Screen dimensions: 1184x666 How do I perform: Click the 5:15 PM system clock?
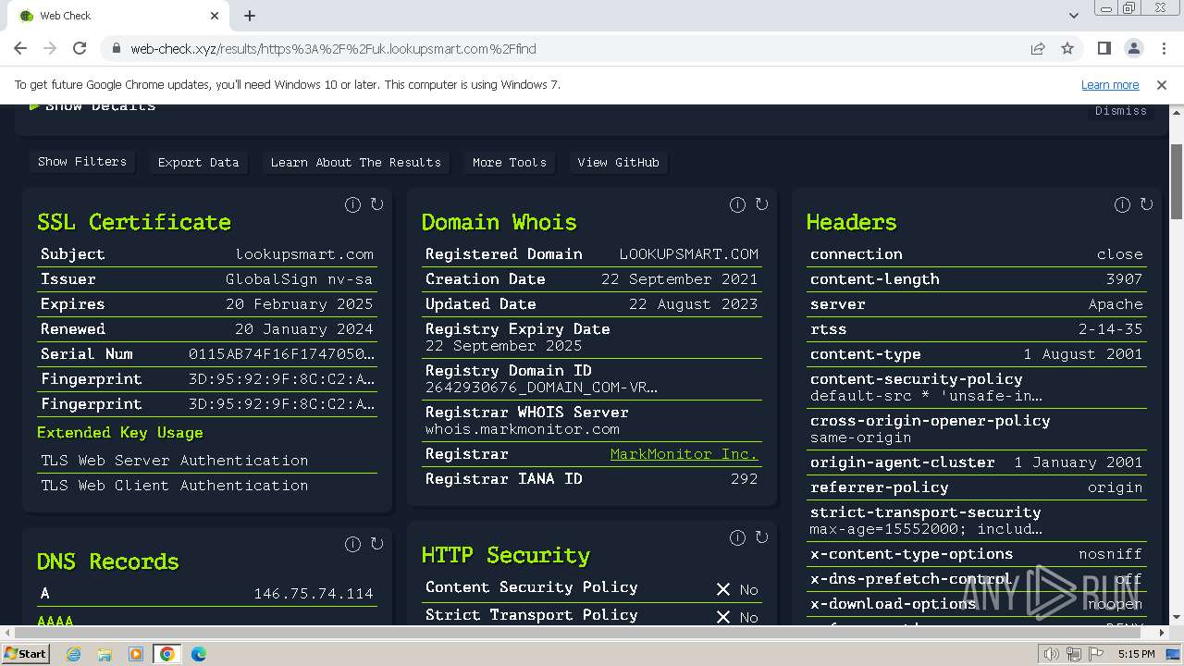coord(1136,654)
